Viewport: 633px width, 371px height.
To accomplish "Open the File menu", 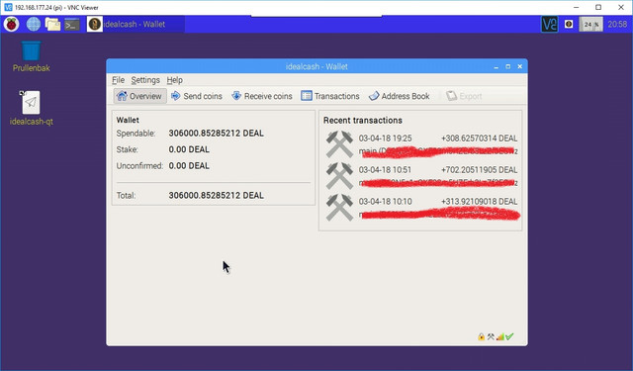I will coord(118,80).
